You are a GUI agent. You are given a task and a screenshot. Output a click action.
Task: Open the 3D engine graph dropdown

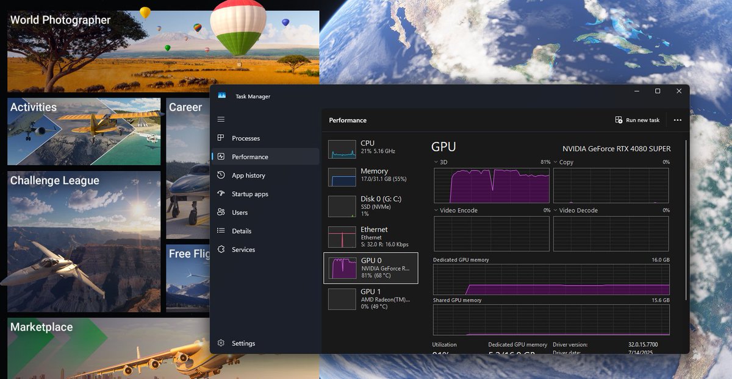pyautogui.click(x=436, y=162)
